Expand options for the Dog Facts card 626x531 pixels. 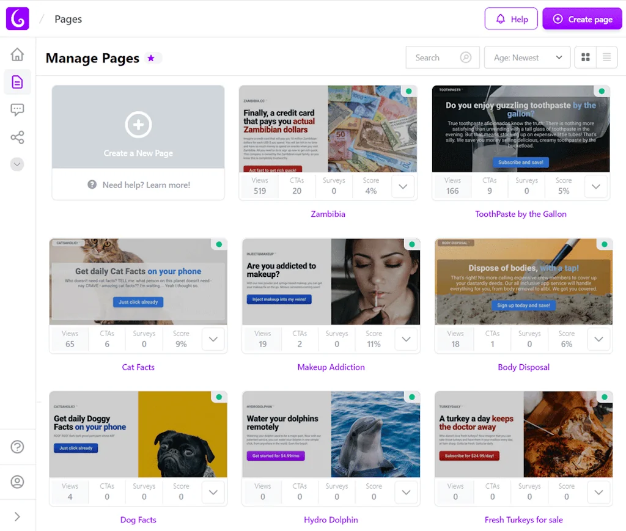[213, 492]
